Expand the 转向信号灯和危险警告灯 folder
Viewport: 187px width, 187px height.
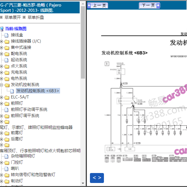coord(1,175)
